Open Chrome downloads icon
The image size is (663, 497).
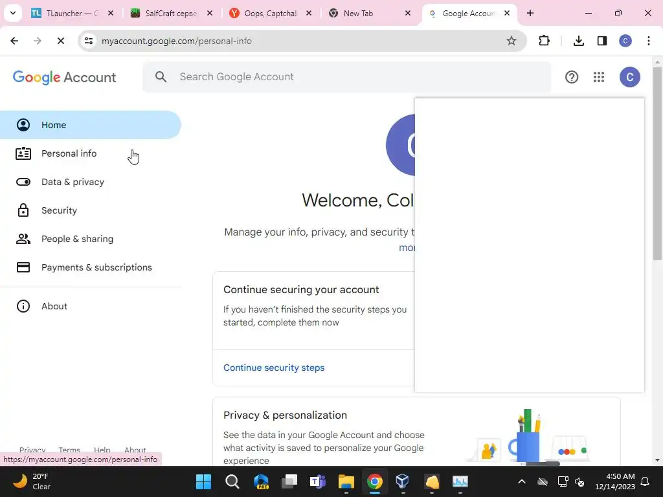tap(578, 41)
